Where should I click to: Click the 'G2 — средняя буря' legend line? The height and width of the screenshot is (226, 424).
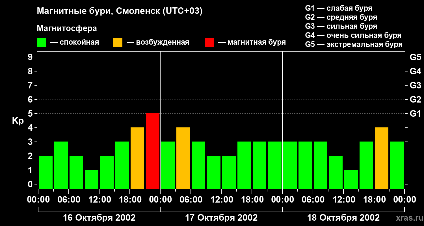(x=341, y=17)
